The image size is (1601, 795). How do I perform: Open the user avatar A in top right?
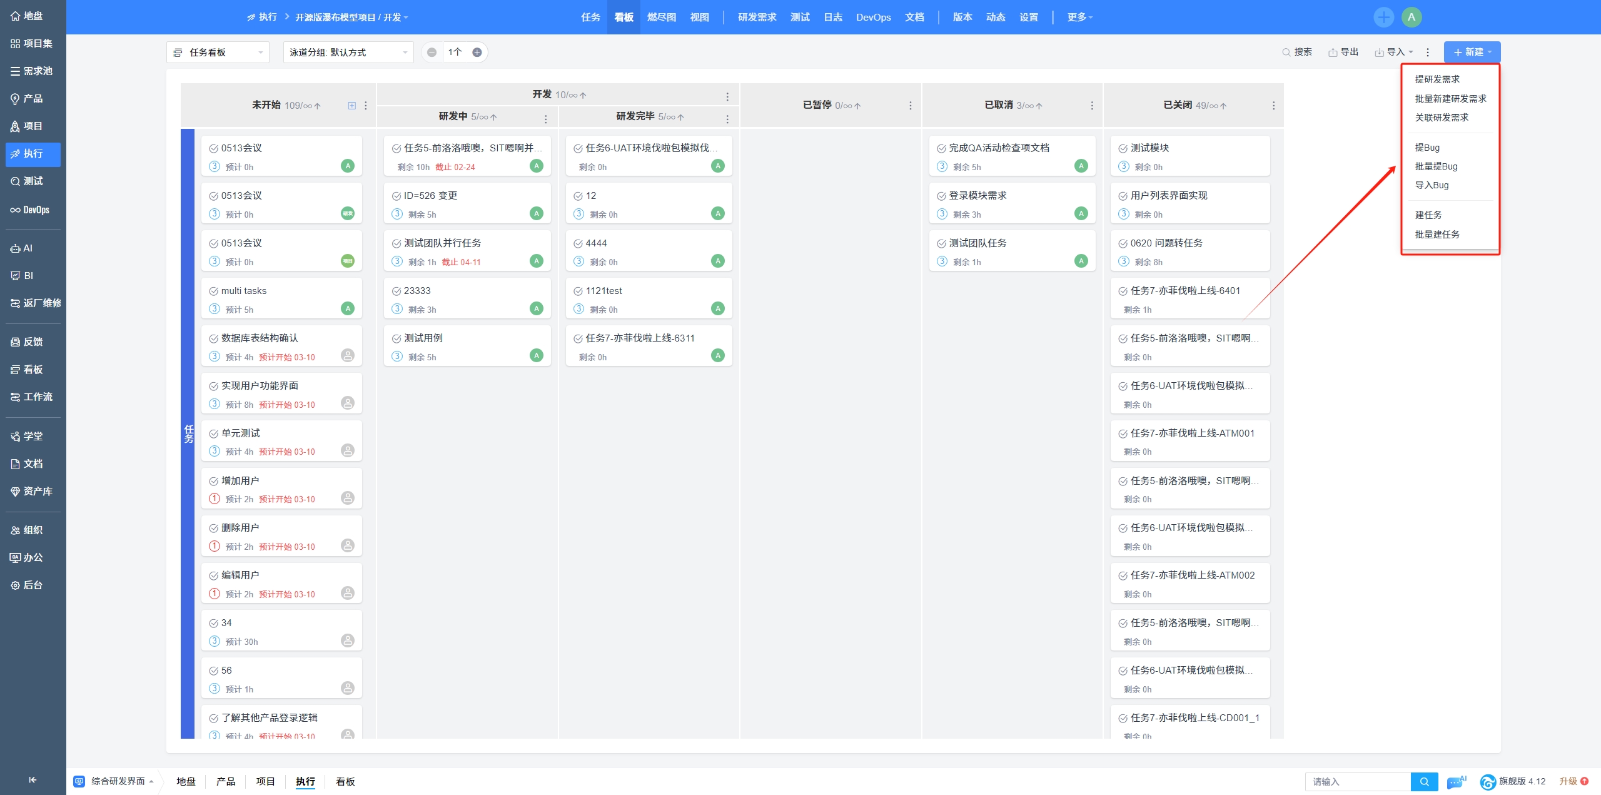1412,18
